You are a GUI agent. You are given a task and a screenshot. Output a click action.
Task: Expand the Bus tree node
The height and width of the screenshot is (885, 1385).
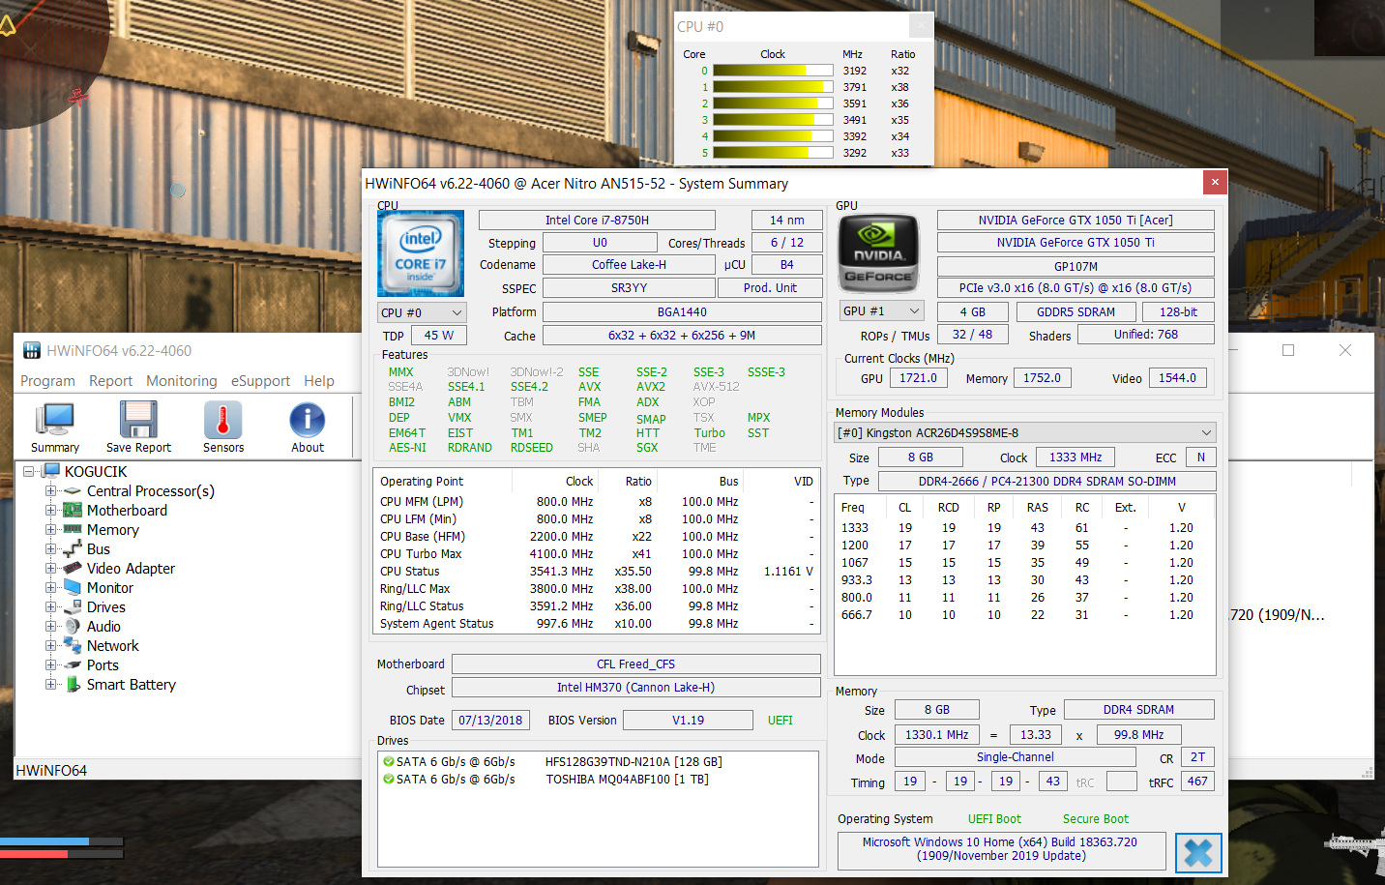coord(50,548)
